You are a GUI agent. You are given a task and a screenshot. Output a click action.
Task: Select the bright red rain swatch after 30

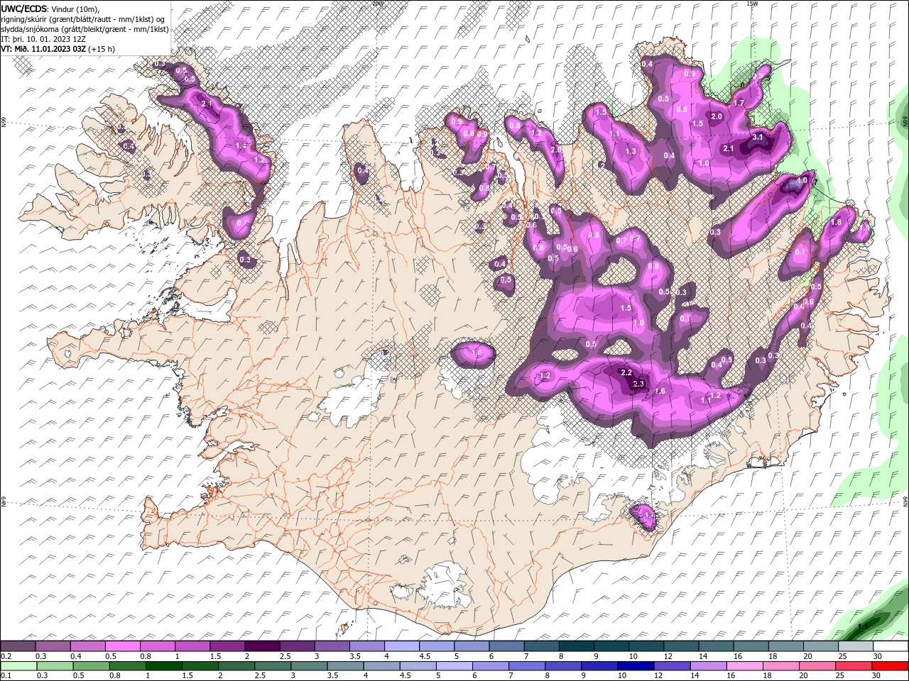point(889,666)
